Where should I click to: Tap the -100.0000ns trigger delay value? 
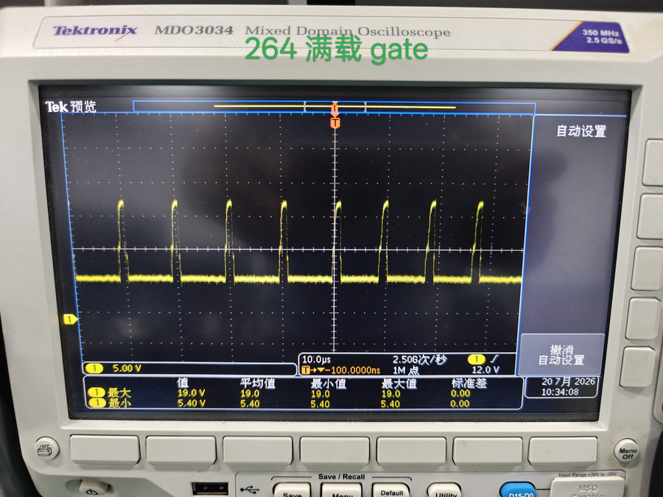pyautogui.click(x=353, y=370)
